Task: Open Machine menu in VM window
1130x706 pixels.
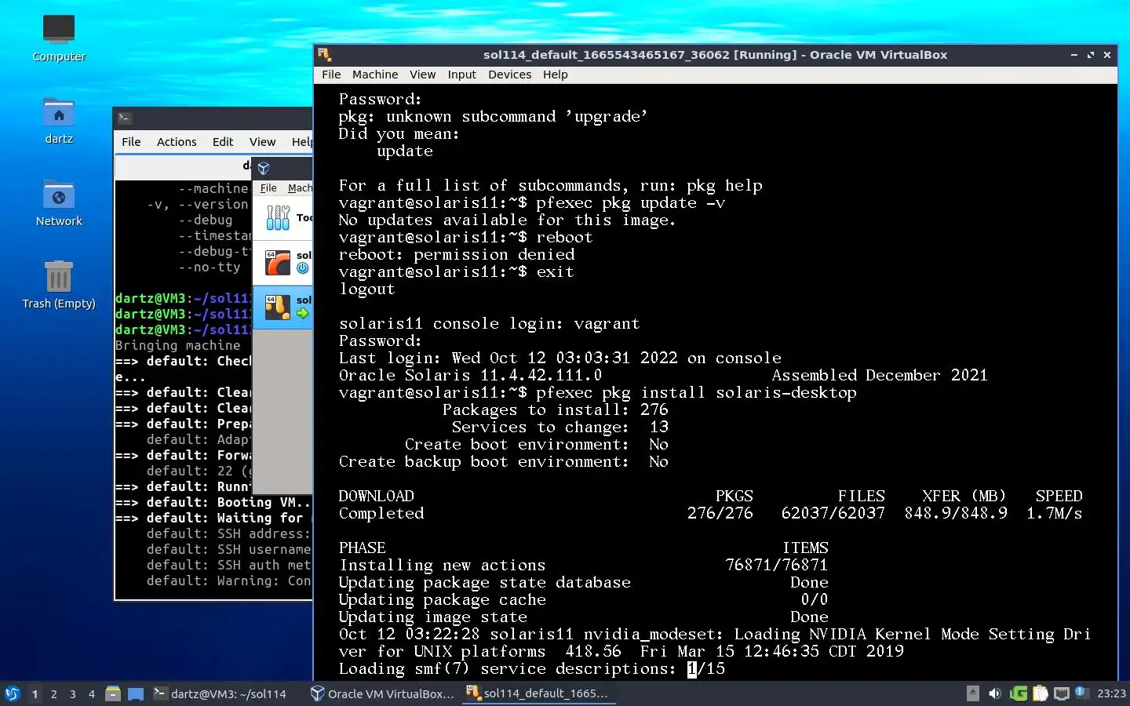Action: coord(375,75)
